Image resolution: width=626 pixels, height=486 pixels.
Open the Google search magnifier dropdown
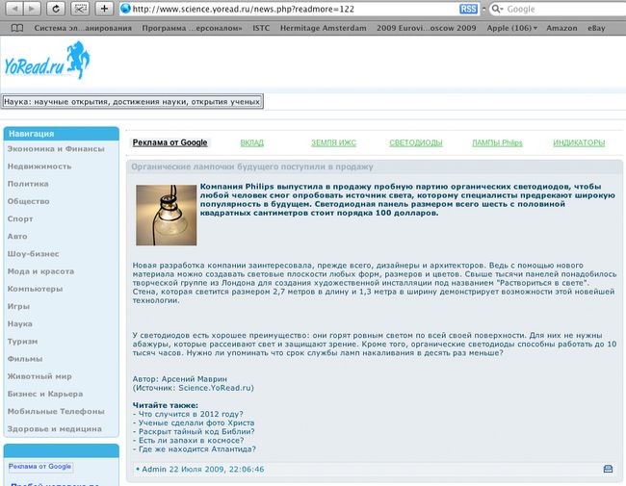(497, 9)
